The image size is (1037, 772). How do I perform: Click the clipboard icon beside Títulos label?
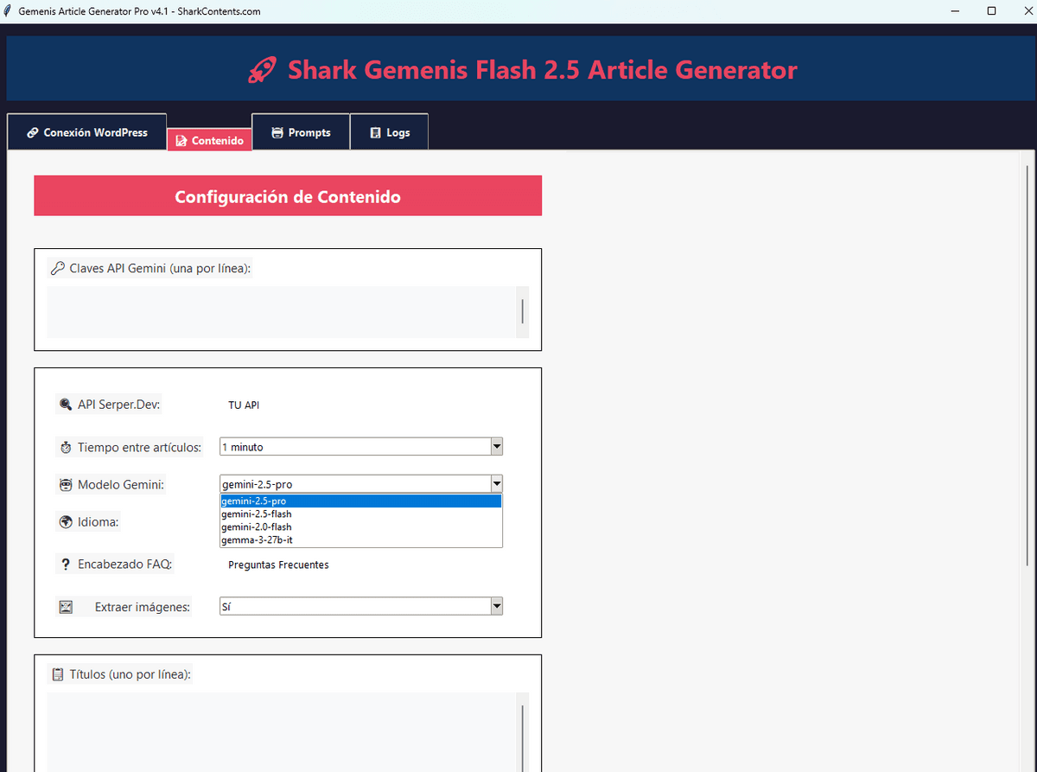58,674
